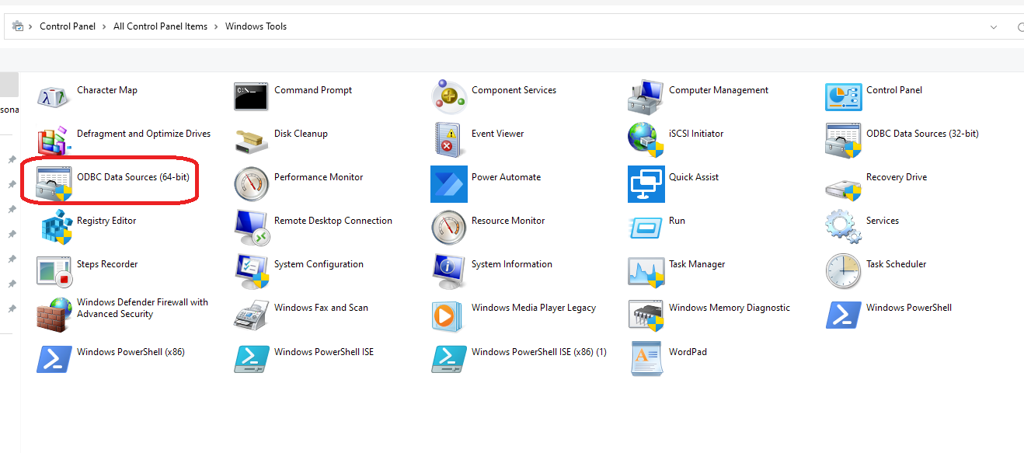Open the Services gear icon
This screenshot has width=1024, height=453.
click(844, 228)
